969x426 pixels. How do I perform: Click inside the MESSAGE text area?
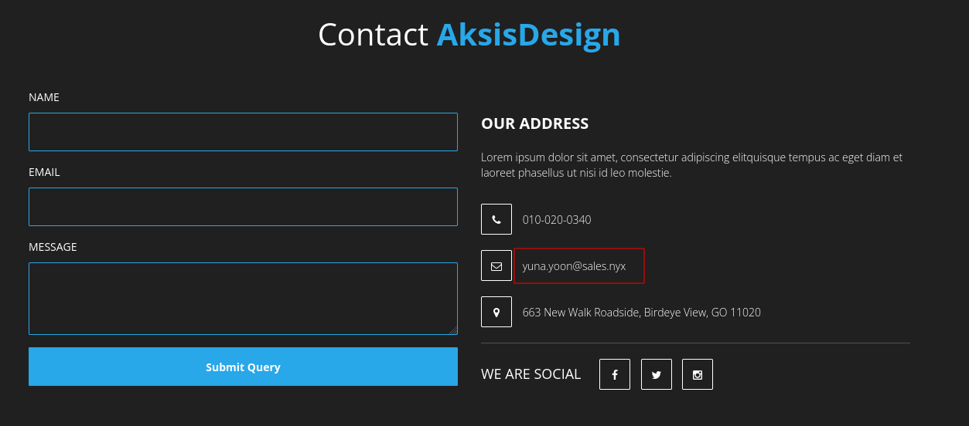[x=243, y=299]
